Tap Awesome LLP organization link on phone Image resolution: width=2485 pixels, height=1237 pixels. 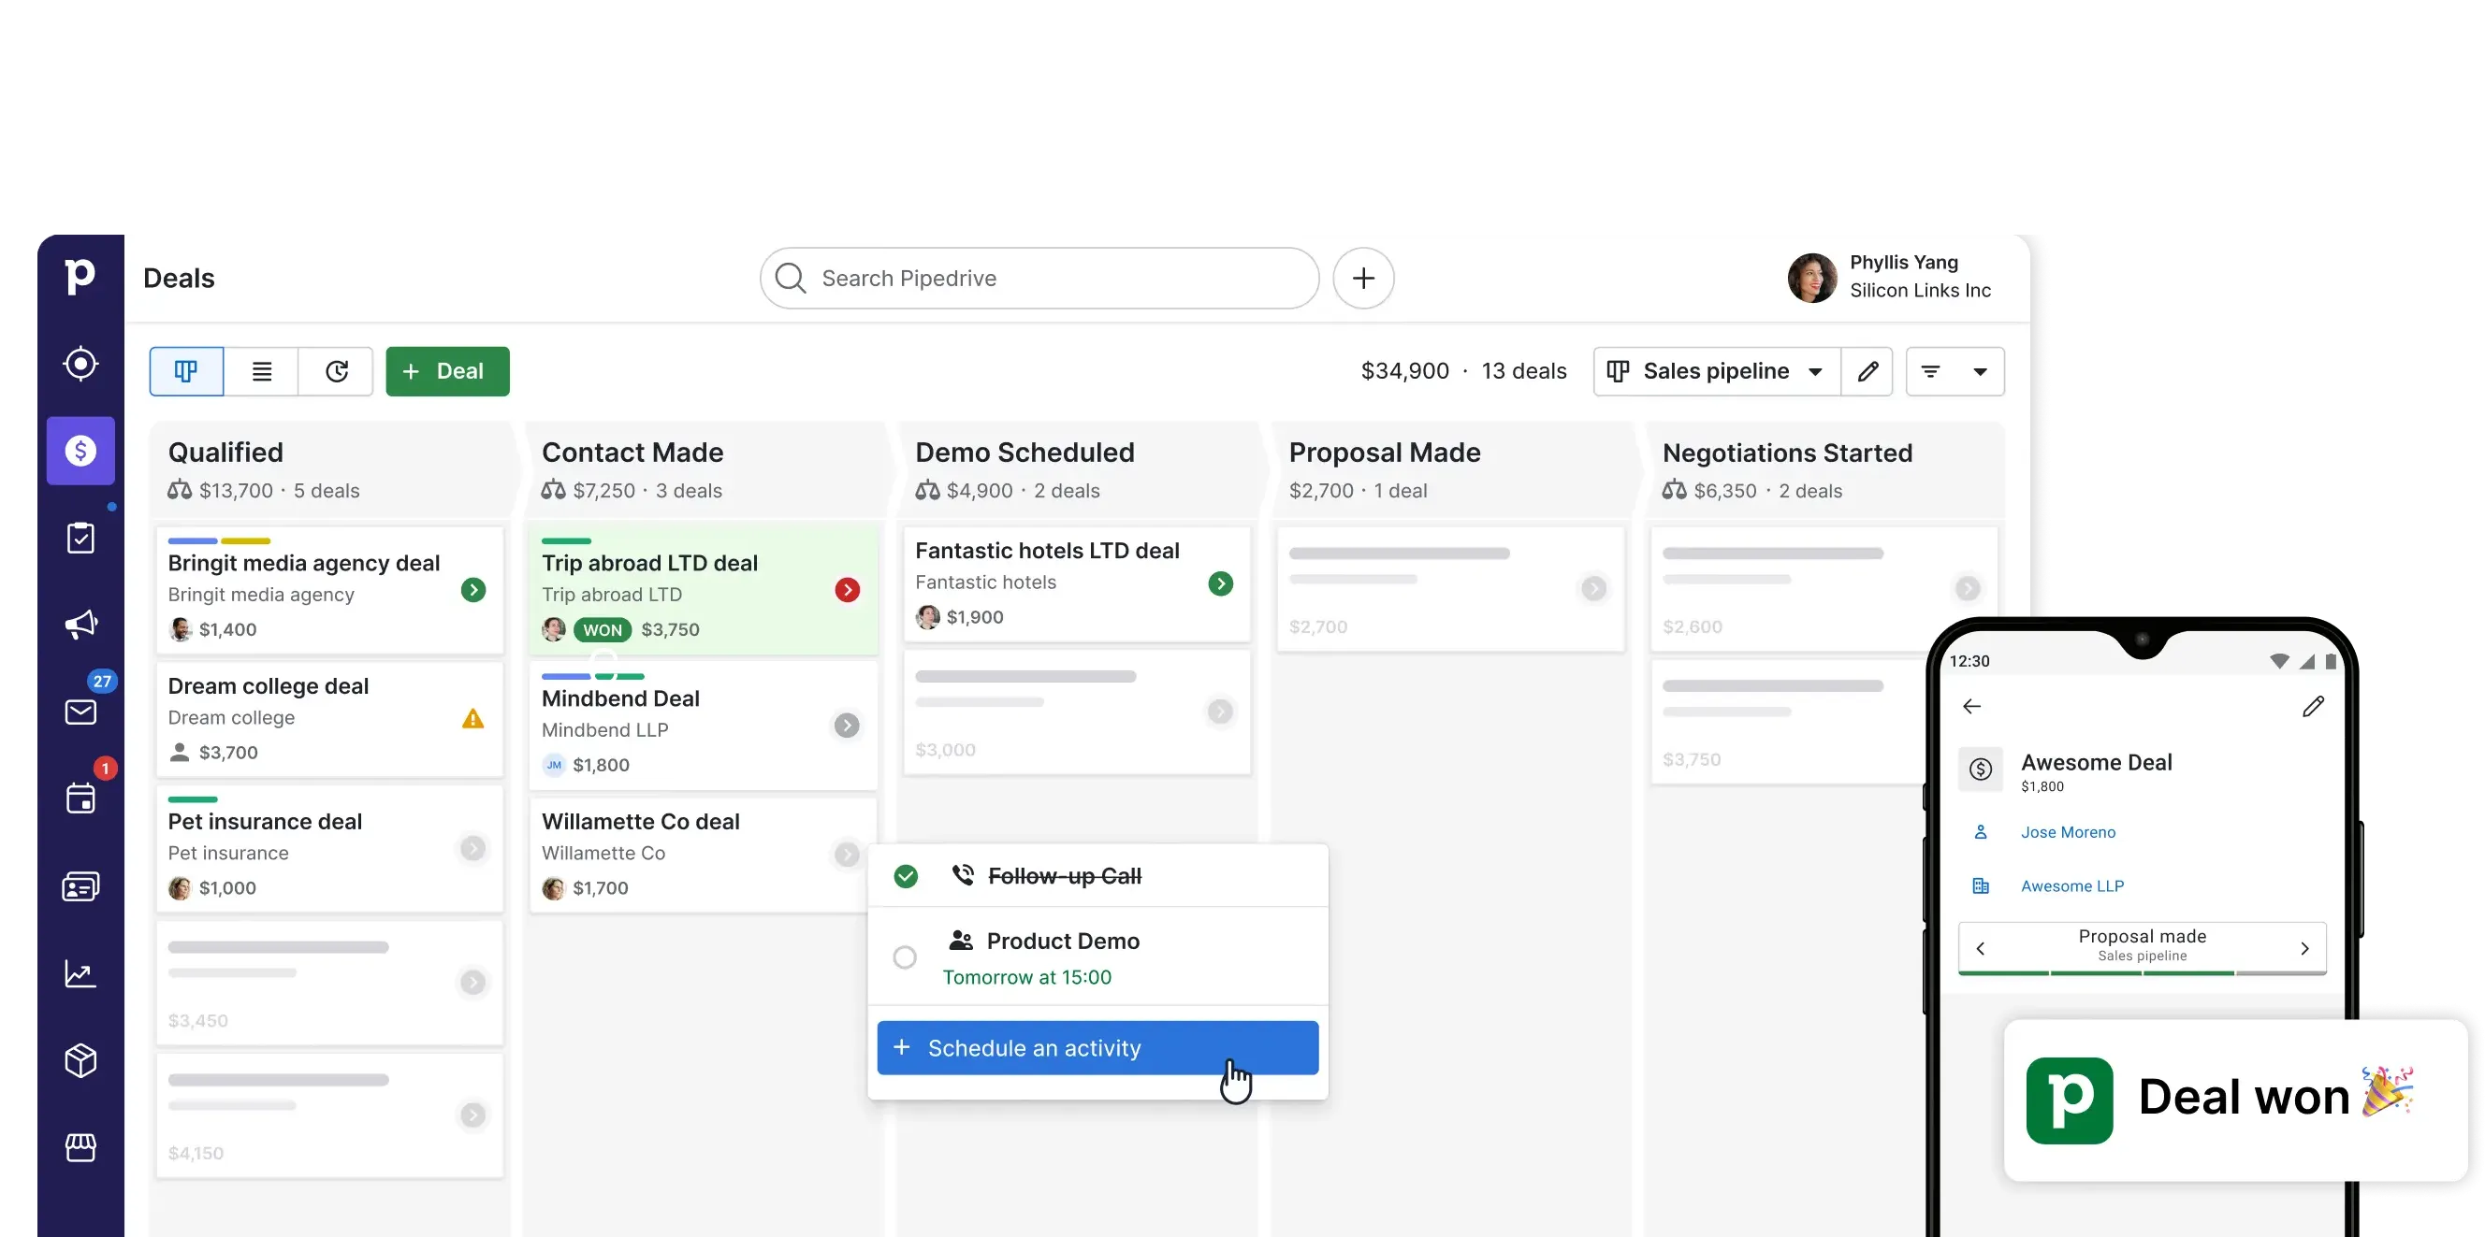[2072, 886]
